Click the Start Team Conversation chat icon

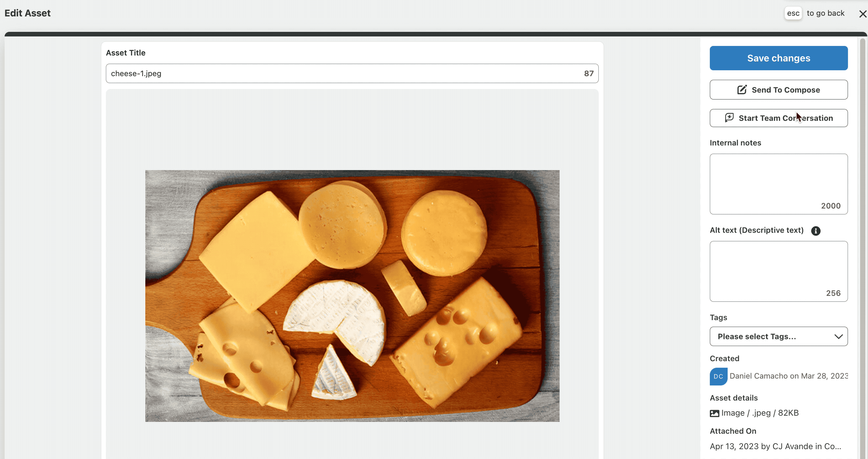[x=729, y=118]
